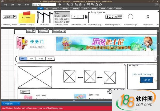Select the Comment sticky note component

27,17
